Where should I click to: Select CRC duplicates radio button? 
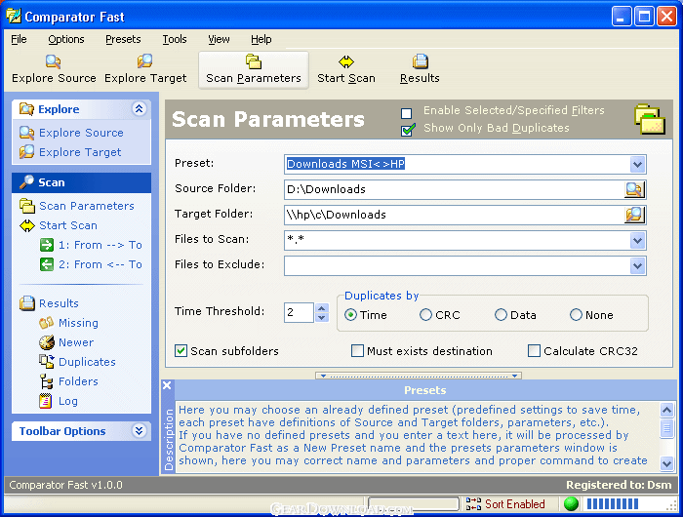coord(425,314)
